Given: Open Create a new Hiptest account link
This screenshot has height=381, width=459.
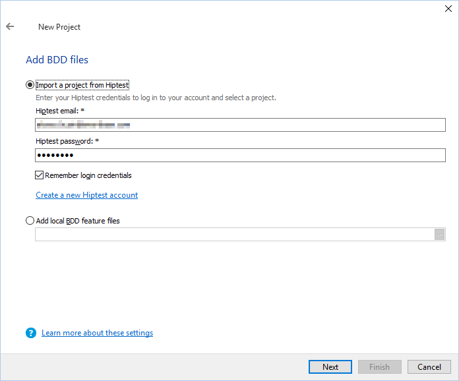Looking at the screenshot, I should 86,195.
